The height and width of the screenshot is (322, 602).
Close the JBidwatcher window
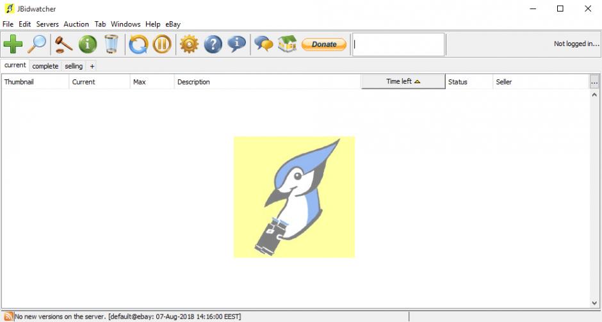click(588, 8)
